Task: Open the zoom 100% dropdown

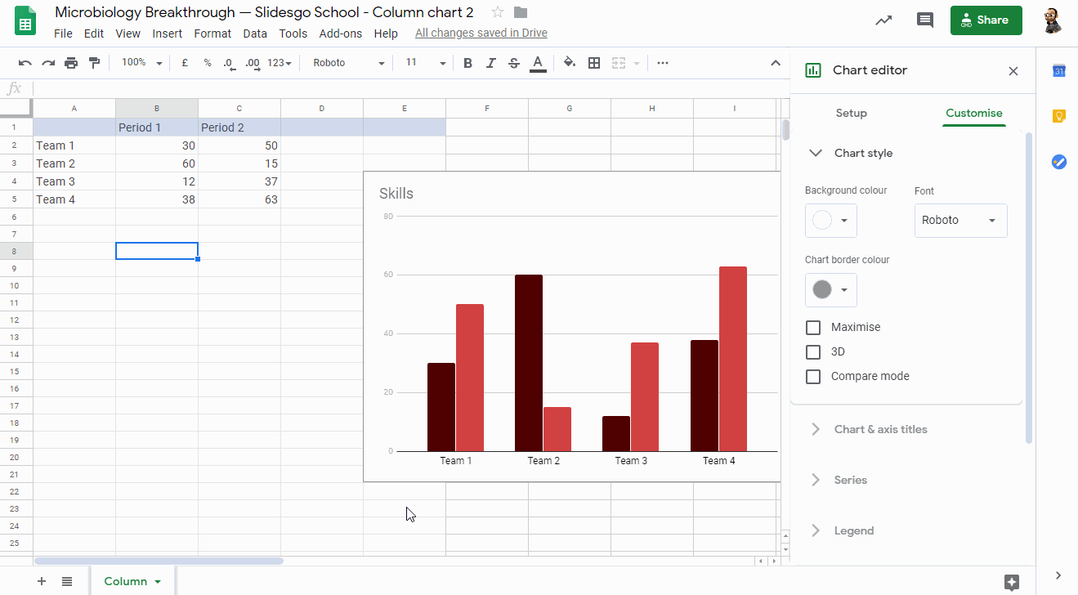Action: [142, 63]
